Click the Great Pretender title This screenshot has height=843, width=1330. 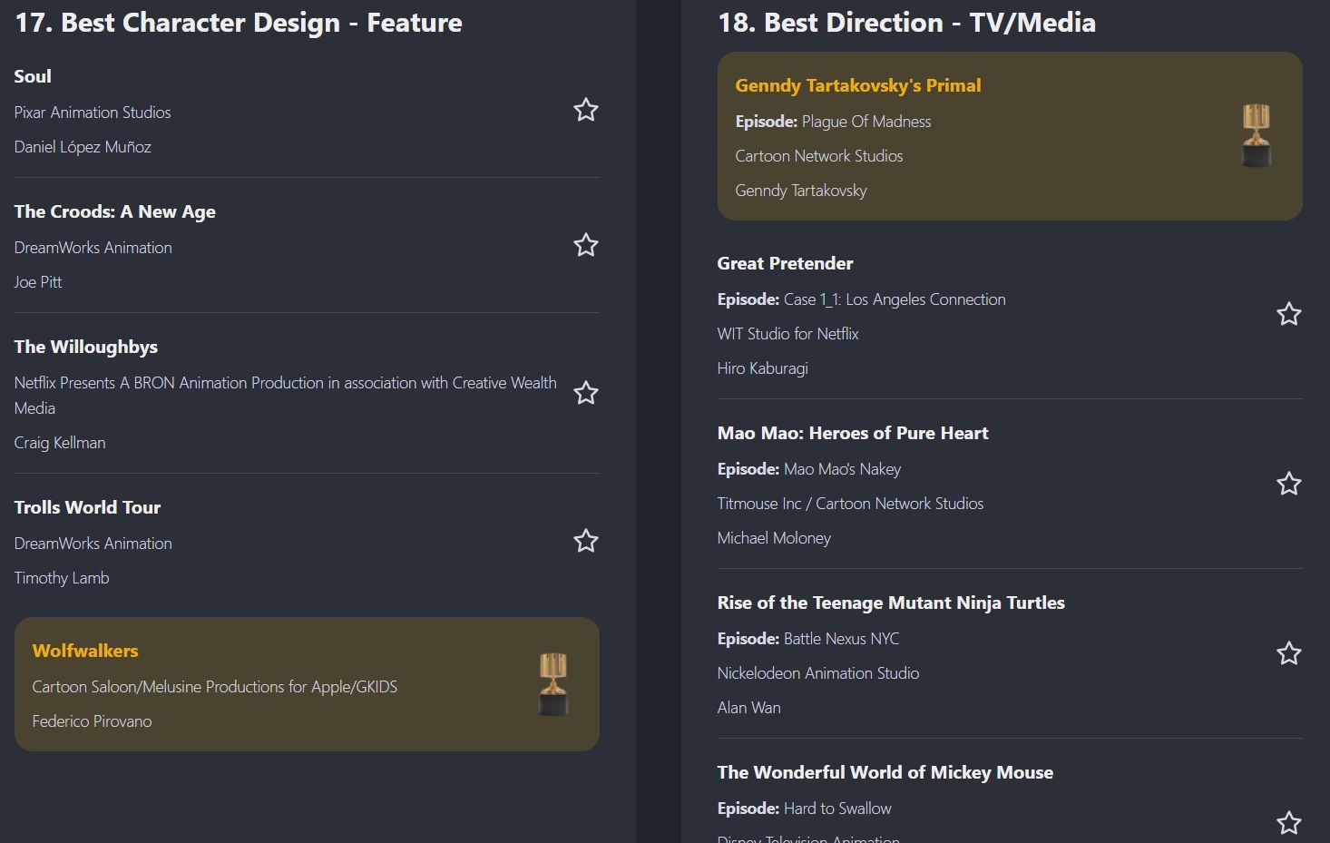[785, 263]
